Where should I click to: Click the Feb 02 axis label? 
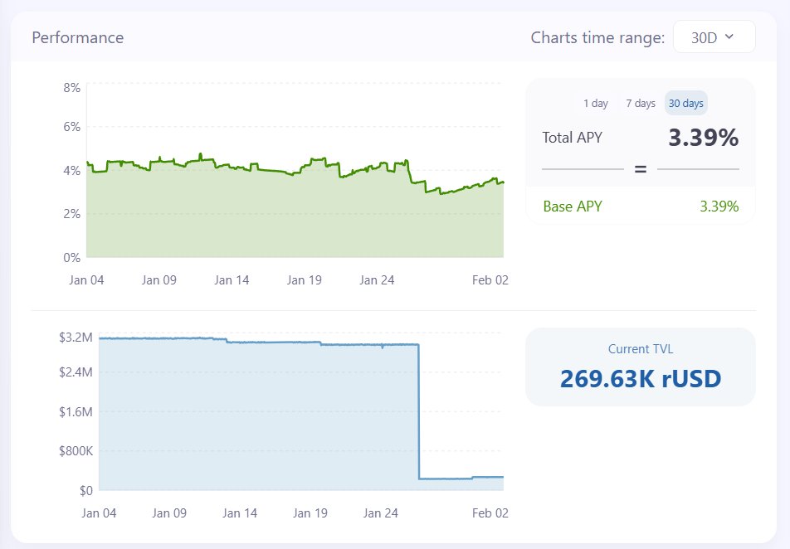pyautogui.click(x=490, y=280)
